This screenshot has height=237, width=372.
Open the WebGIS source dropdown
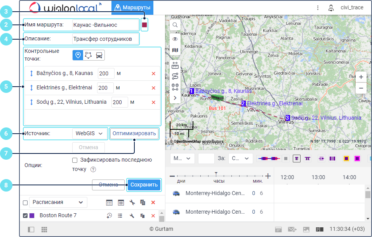click(x=90, y=133)
